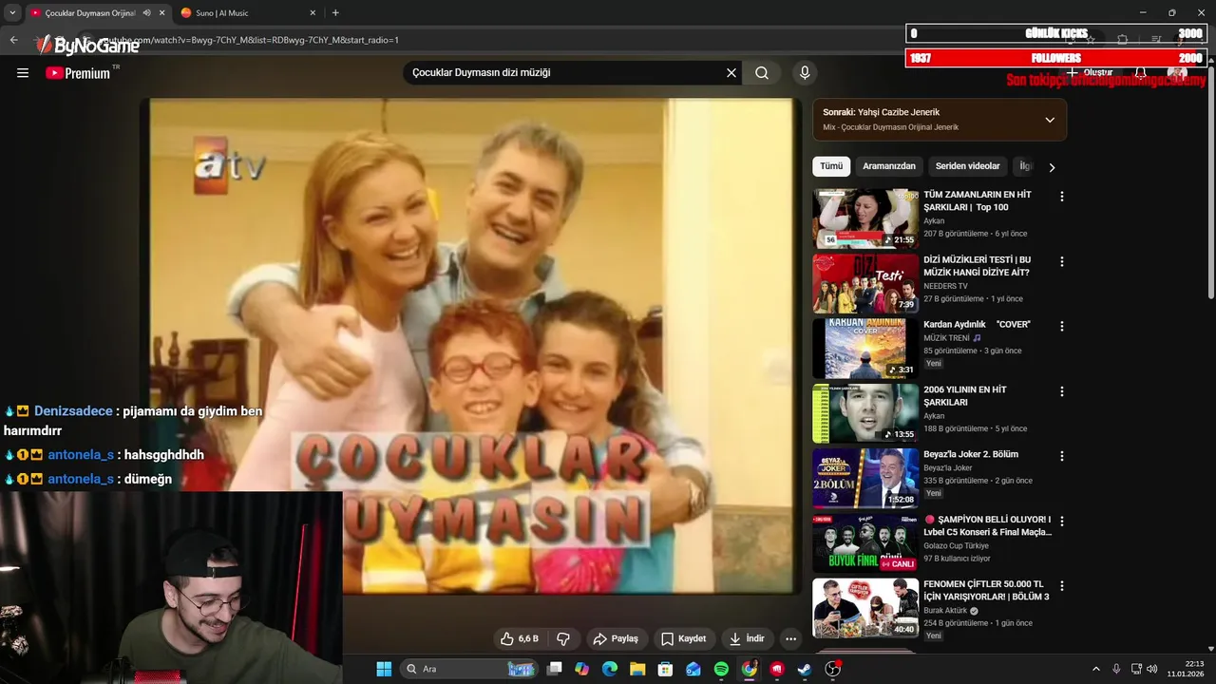Open the YouTube hamburger guide menu

pyautogui.click(x=23, y=73)
